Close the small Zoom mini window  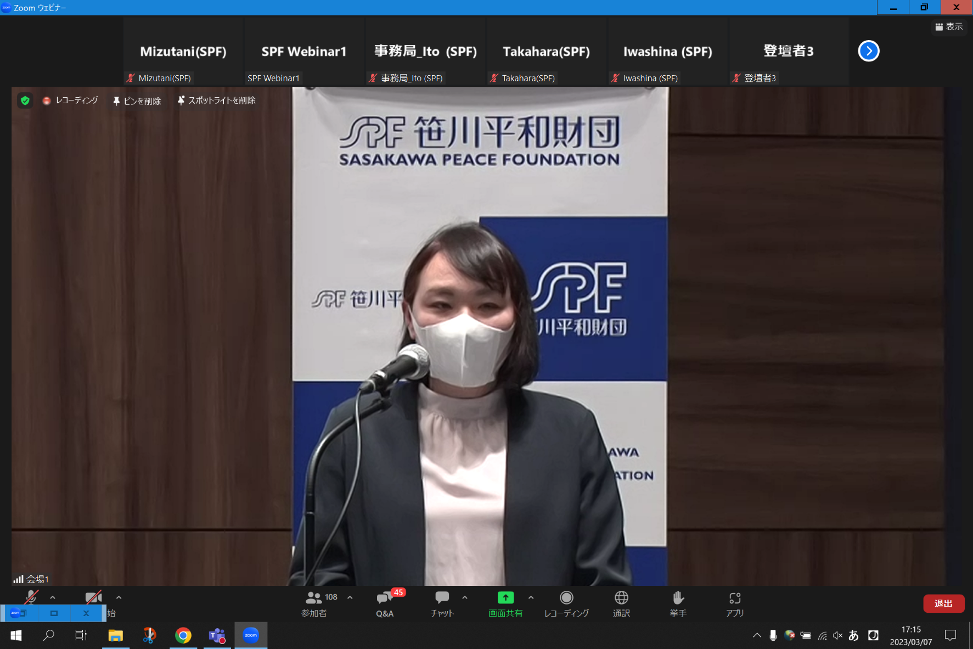pyautogui.click(x=86, y=613)
